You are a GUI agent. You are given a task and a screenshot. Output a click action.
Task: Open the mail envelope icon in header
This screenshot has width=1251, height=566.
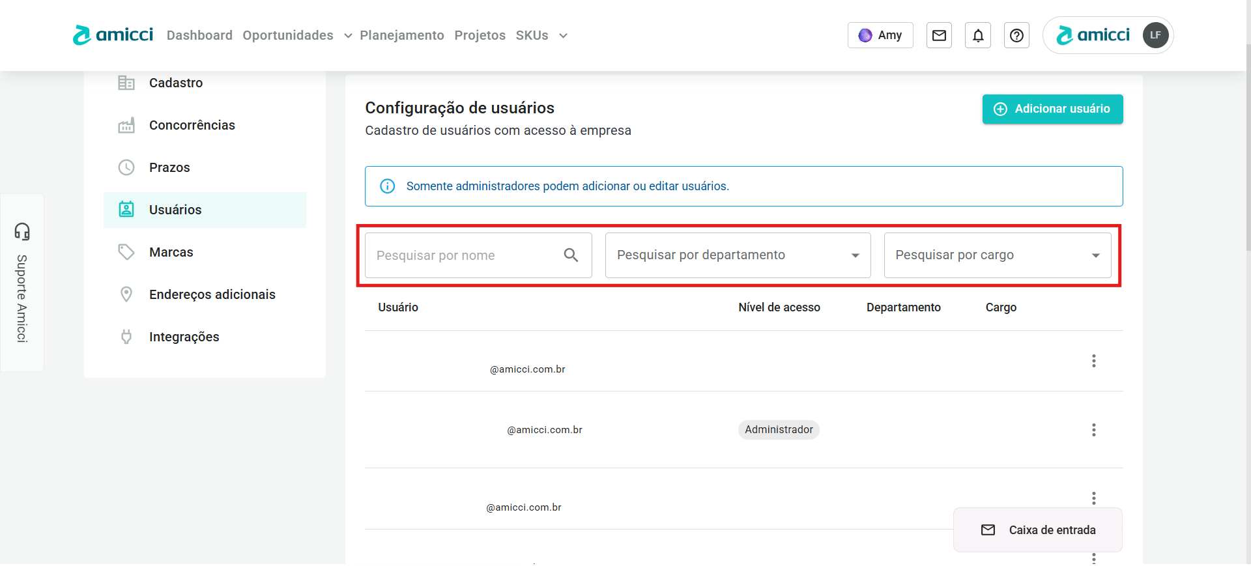coord(939,35)
